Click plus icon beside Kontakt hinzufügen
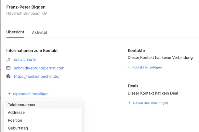Image resolution: width=199 pixels, height=132 pixels. pyautogui.click(x=129, y=67)
